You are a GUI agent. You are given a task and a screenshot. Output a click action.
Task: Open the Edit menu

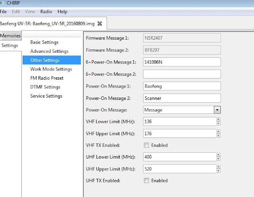click(16, 11)
